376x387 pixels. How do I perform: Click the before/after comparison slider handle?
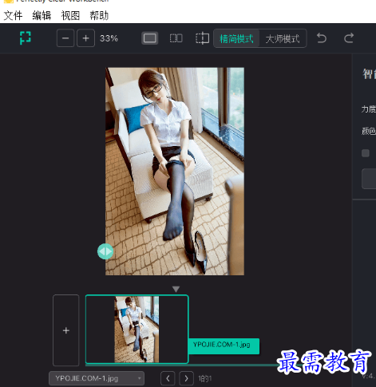coord(105,251)
